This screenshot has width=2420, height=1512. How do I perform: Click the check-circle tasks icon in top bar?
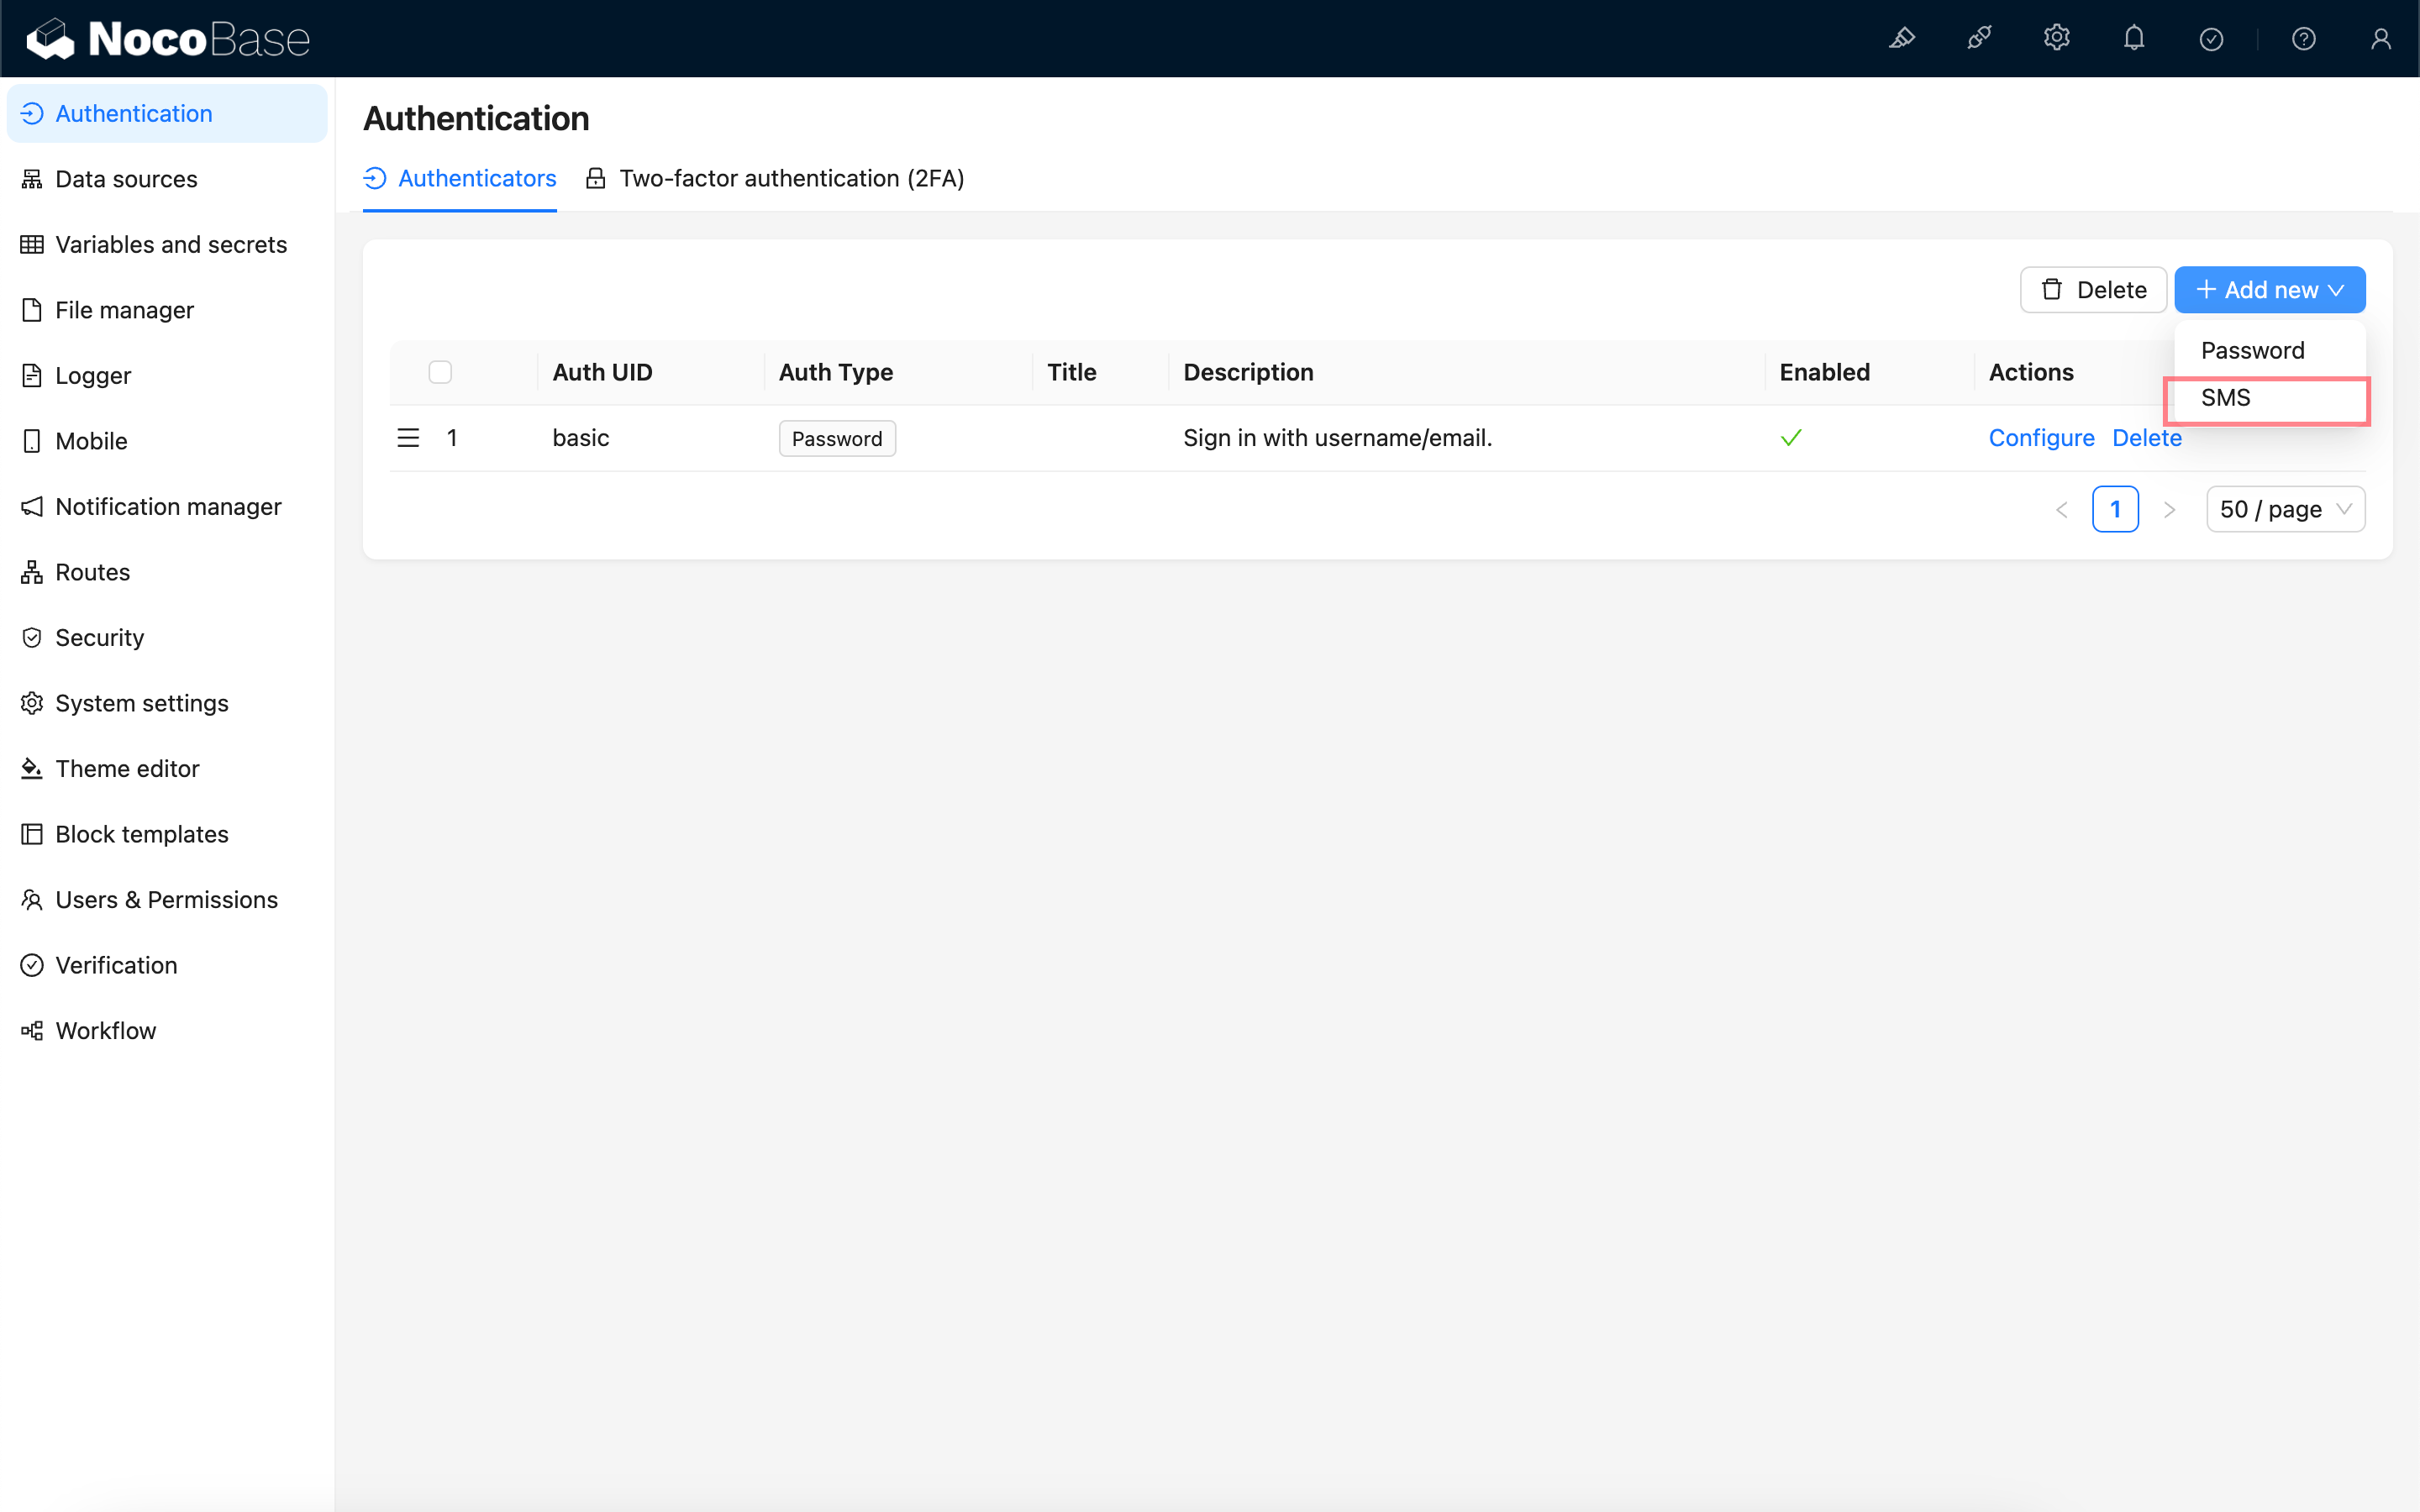coord(2211,39)
